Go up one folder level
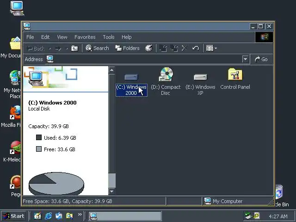Image resolution: width=296 pixels, height=222 pixels. coord(74,49)
